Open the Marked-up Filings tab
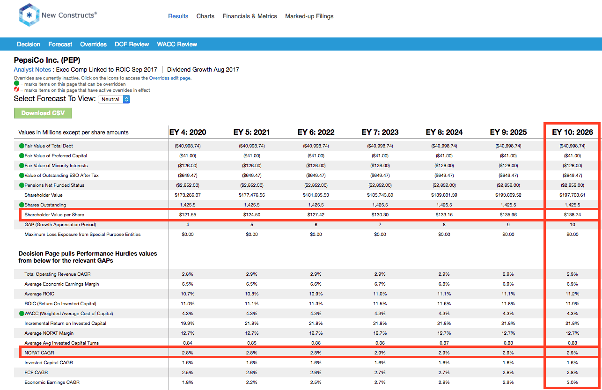This screenshot has height=390, width=602. coord(309,16)
